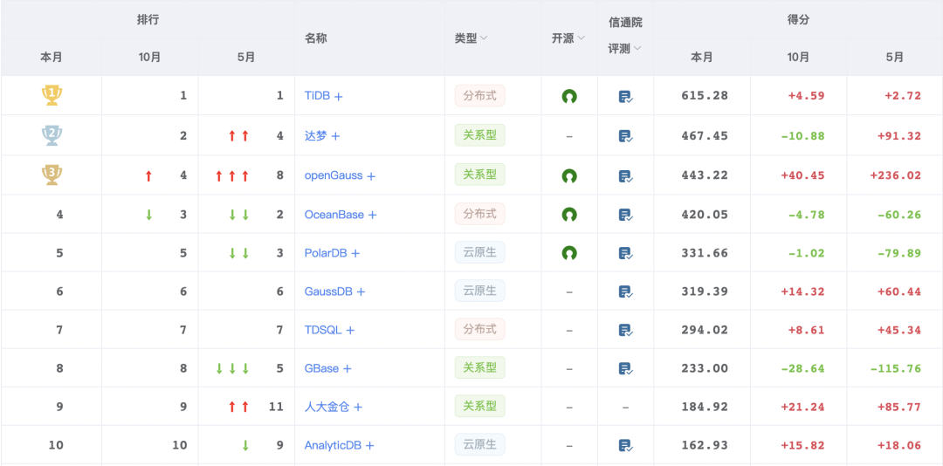
Task: Click AnalyticDB's evaluation report icon
Action: coord(625,446)
